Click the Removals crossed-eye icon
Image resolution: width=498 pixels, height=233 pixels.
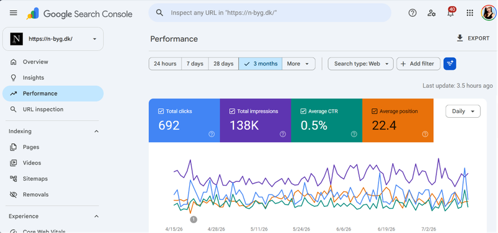coord(13,194)
